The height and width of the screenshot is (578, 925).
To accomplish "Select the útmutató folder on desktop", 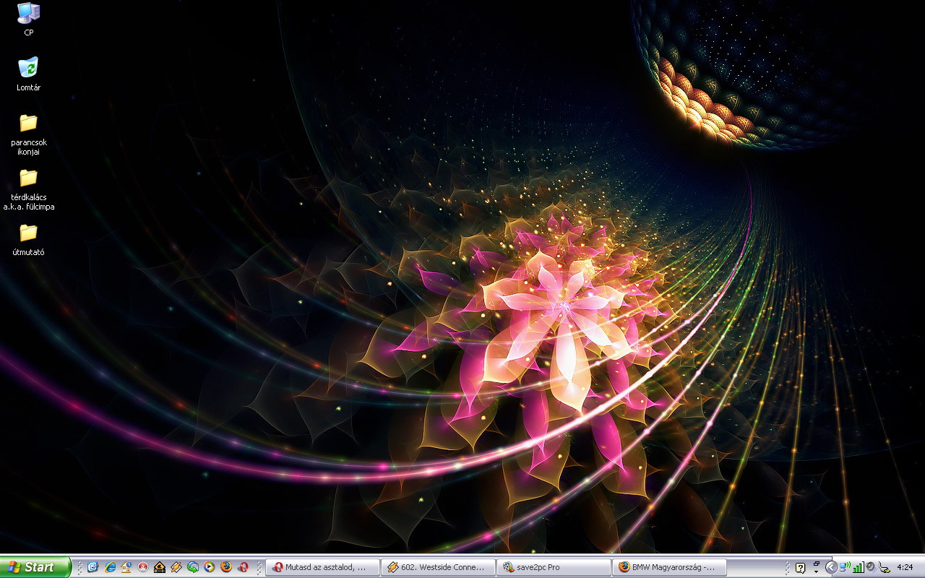I will tap(28, 240).
